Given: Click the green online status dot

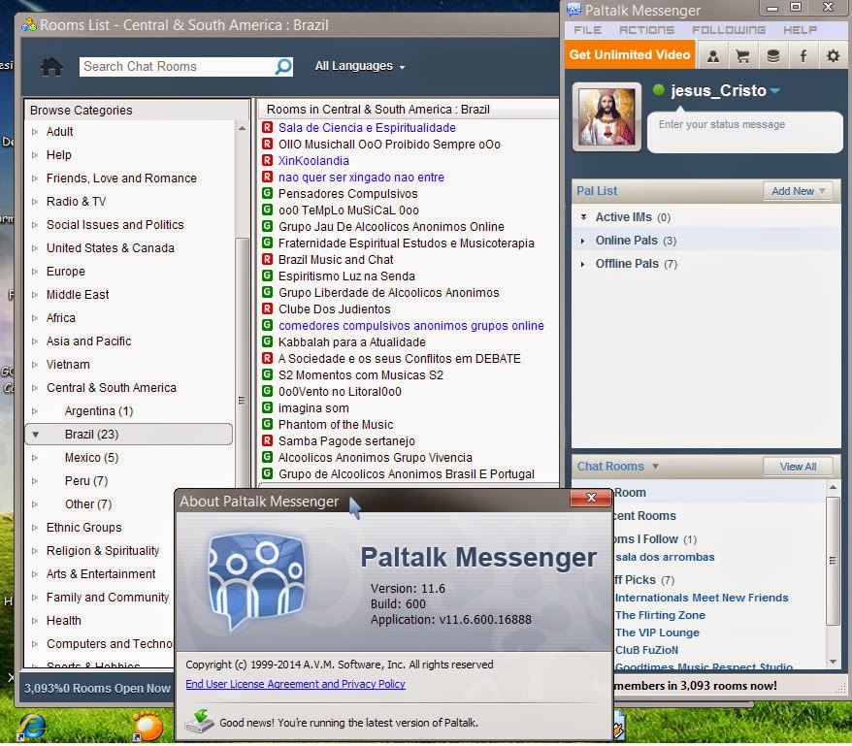Looking at the screenshot, I should (x=659, y=89).
